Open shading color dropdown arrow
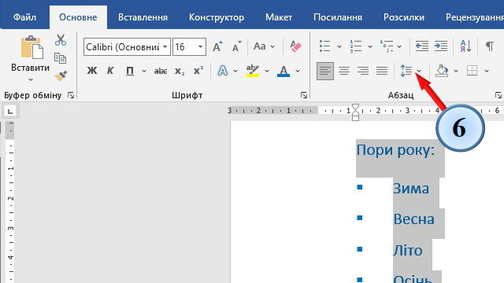This screenshot has width=504, height=283. [456, 71]
